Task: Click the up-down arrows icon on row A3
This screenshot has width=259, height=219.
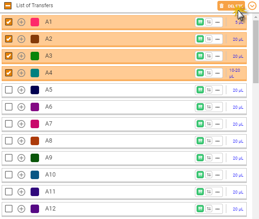Action: click(x=209, y=56)
